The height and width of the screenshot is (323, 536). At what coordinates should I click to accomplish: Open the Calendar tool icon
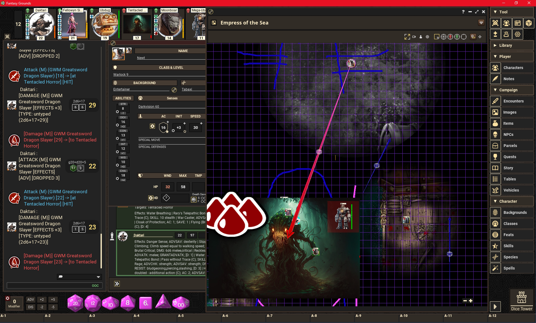tap(518, 23)
